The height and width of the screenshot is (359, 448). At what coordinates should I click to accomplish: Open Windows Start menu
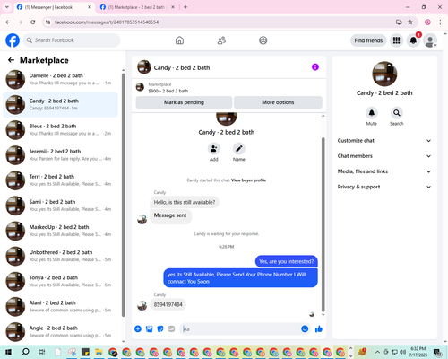(x=8, y=352)
